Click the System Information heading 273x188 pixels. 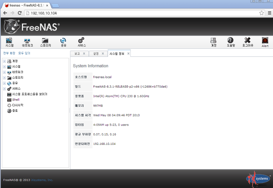pyautogui.click(x=90, y=66)
